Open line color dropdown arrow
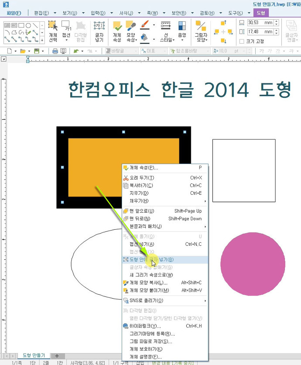Screen dimensions: 301x365 click(154, 25)
